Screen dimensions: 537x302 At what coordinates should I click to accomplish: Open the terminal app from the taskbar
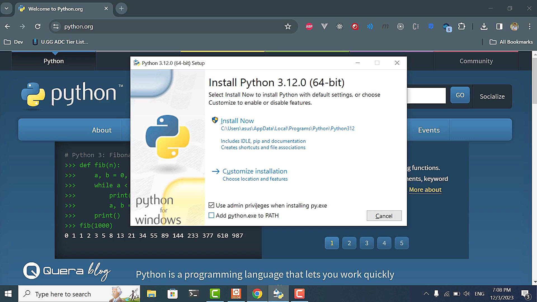coord(194,294)
